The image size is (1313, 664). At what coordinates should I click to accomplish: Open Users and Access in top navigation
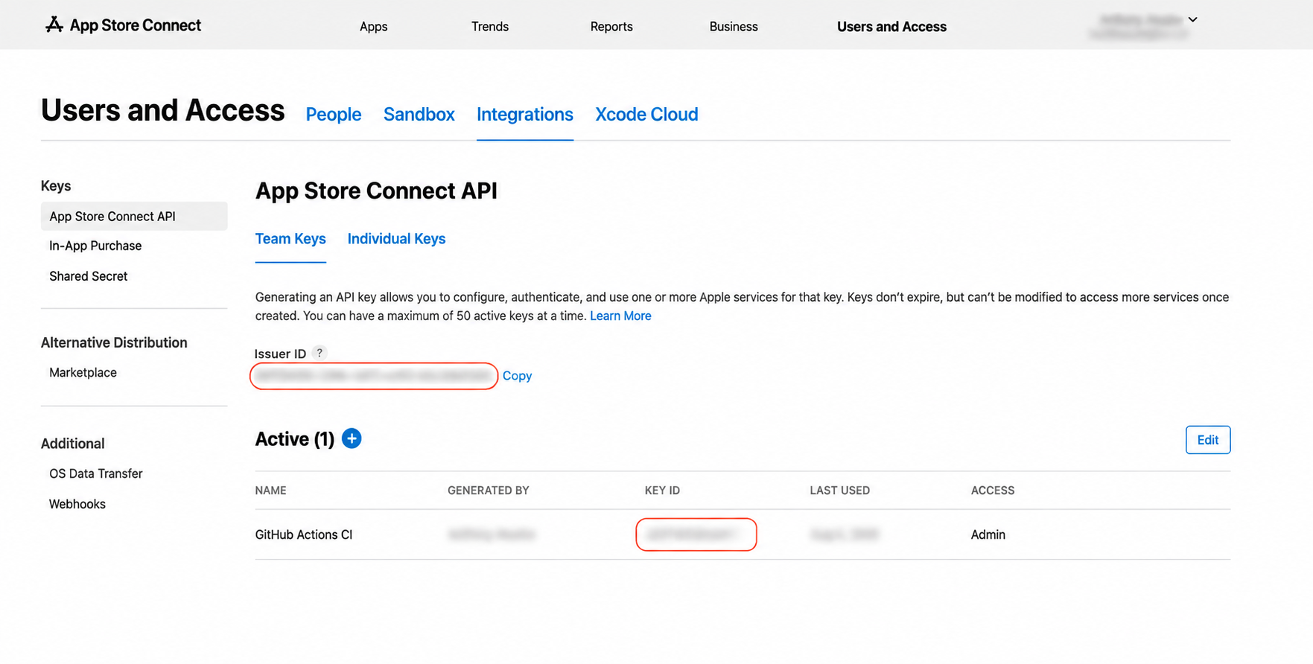pyautogui.click(x=891, y=26)
